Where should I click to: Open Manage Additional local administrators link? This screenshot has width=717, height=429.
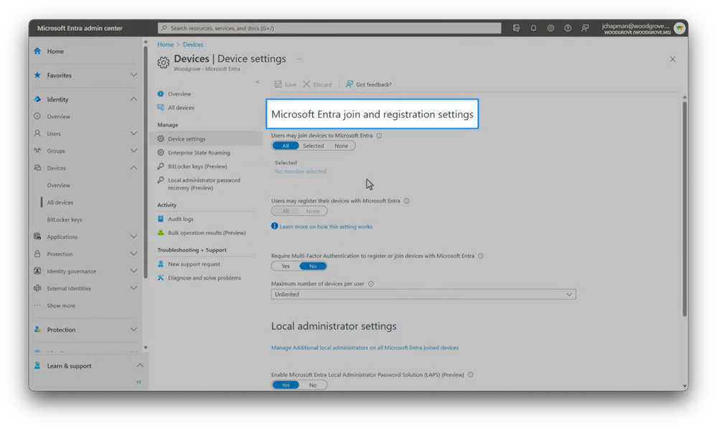pyautogui.click(x=365, y=348)
